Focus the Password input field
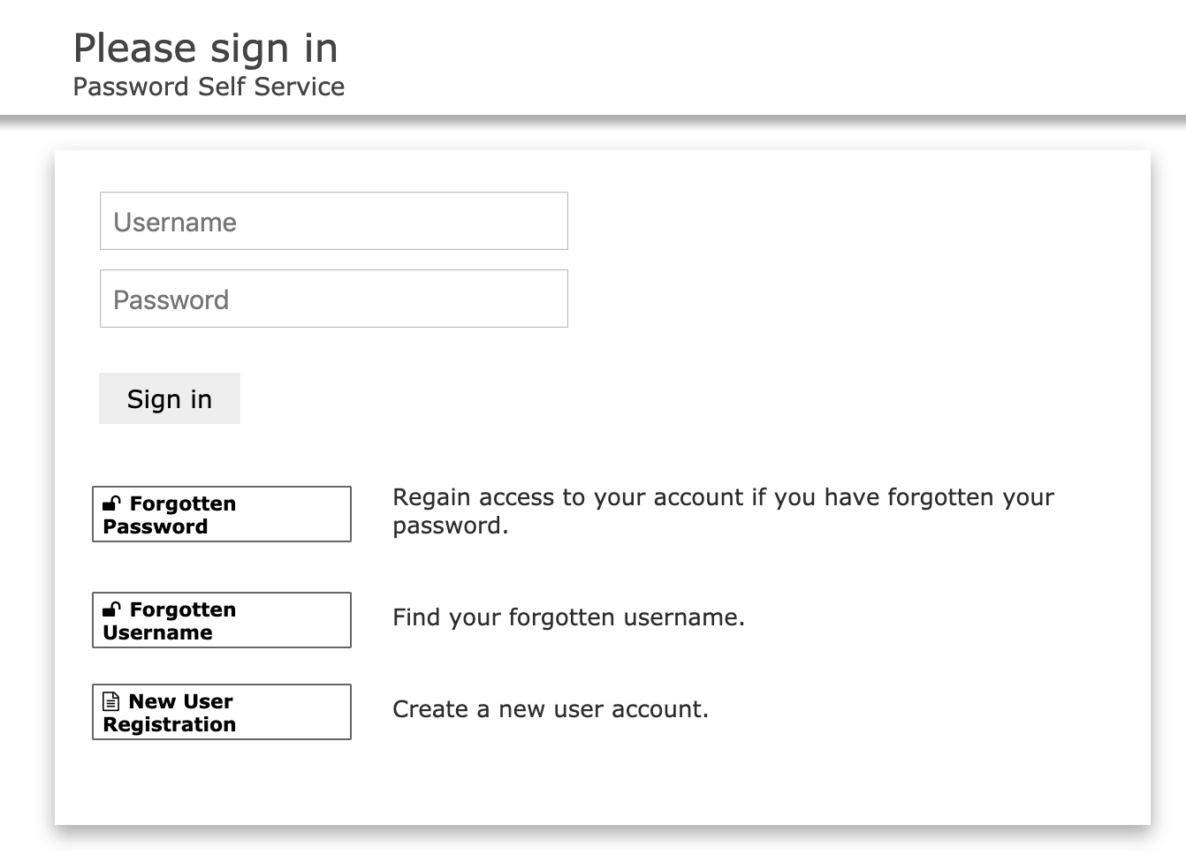The image size is (1186, 855). 333,299
